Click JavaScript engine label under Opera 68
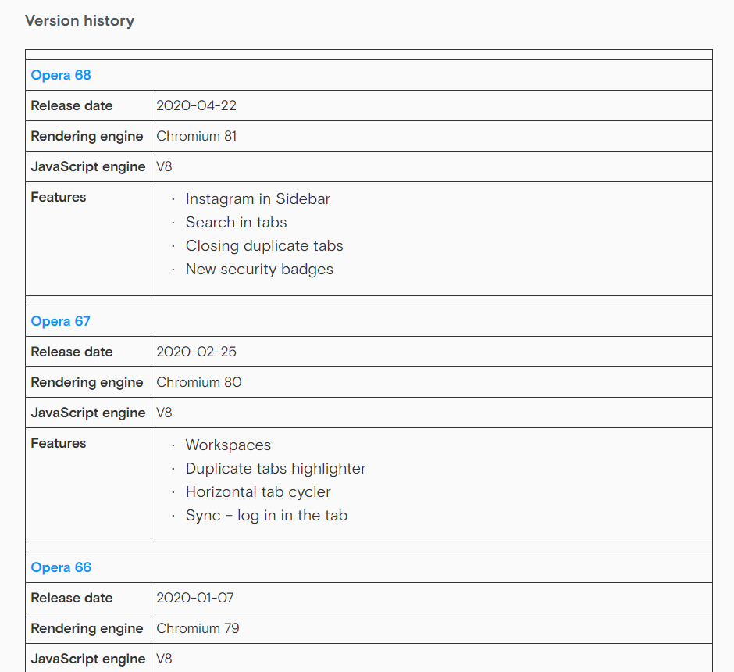Screen dimensions: 734x672 coord(88,166)
